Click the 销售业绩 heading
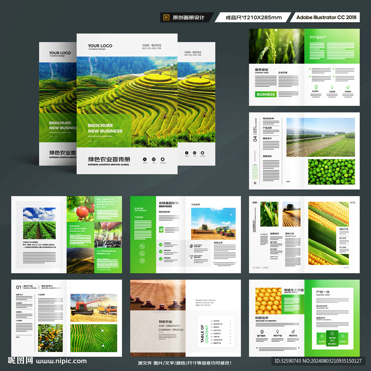This screenshot has width=371, height=371. (x=218, y=243)
